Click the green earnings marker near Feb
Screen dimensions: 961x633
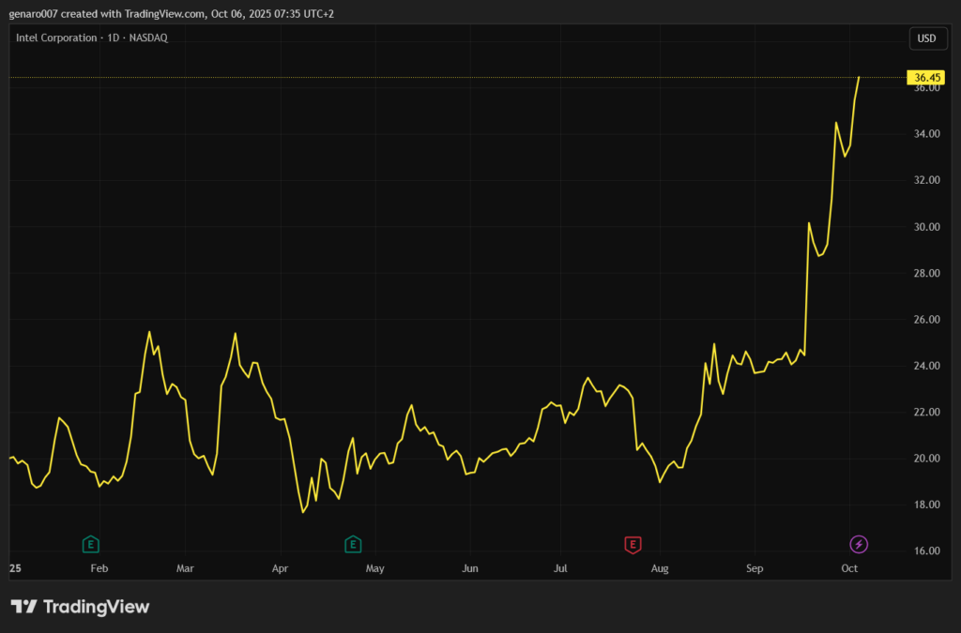pos(90,544)
